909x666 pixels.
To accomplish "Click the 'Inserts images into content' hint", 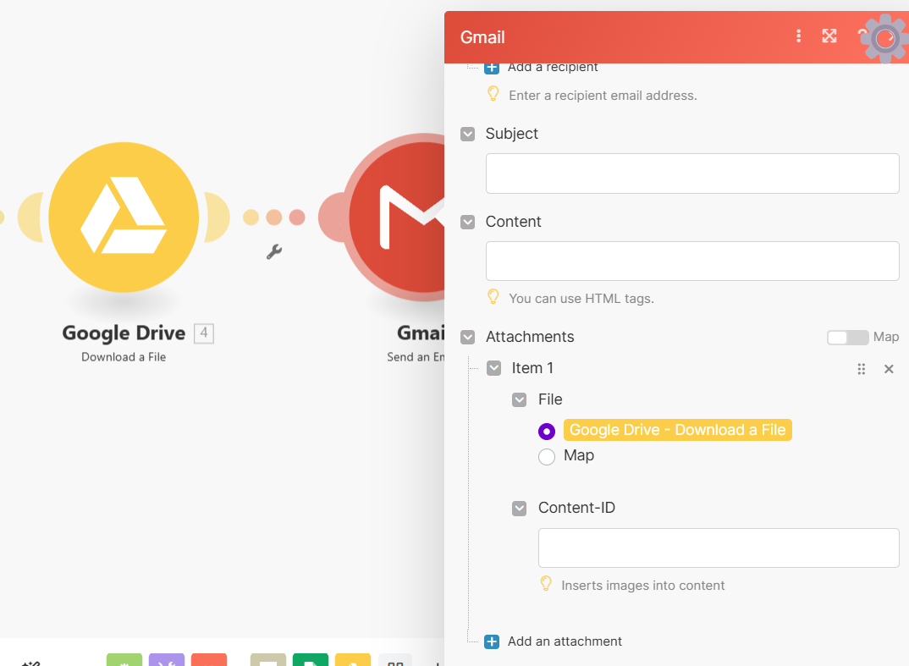I will tap(643, 586).
